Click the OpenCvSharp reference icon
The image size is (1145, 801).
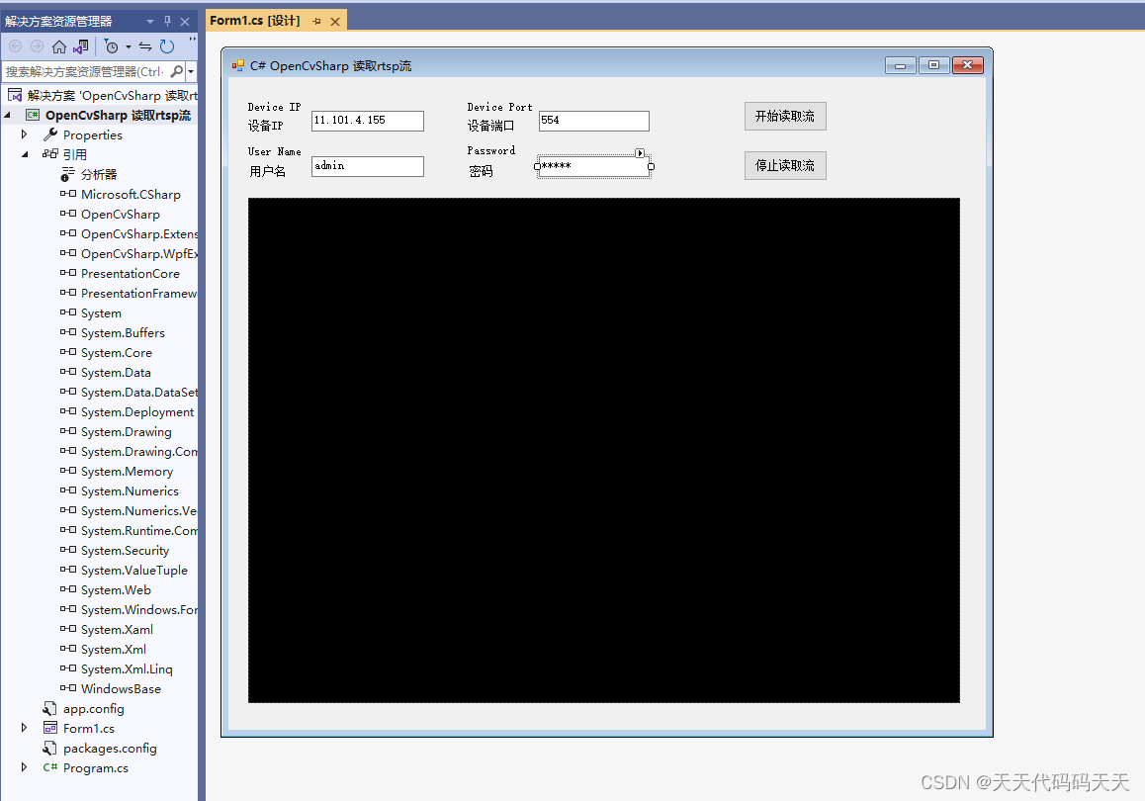click(x=68, y=214)
